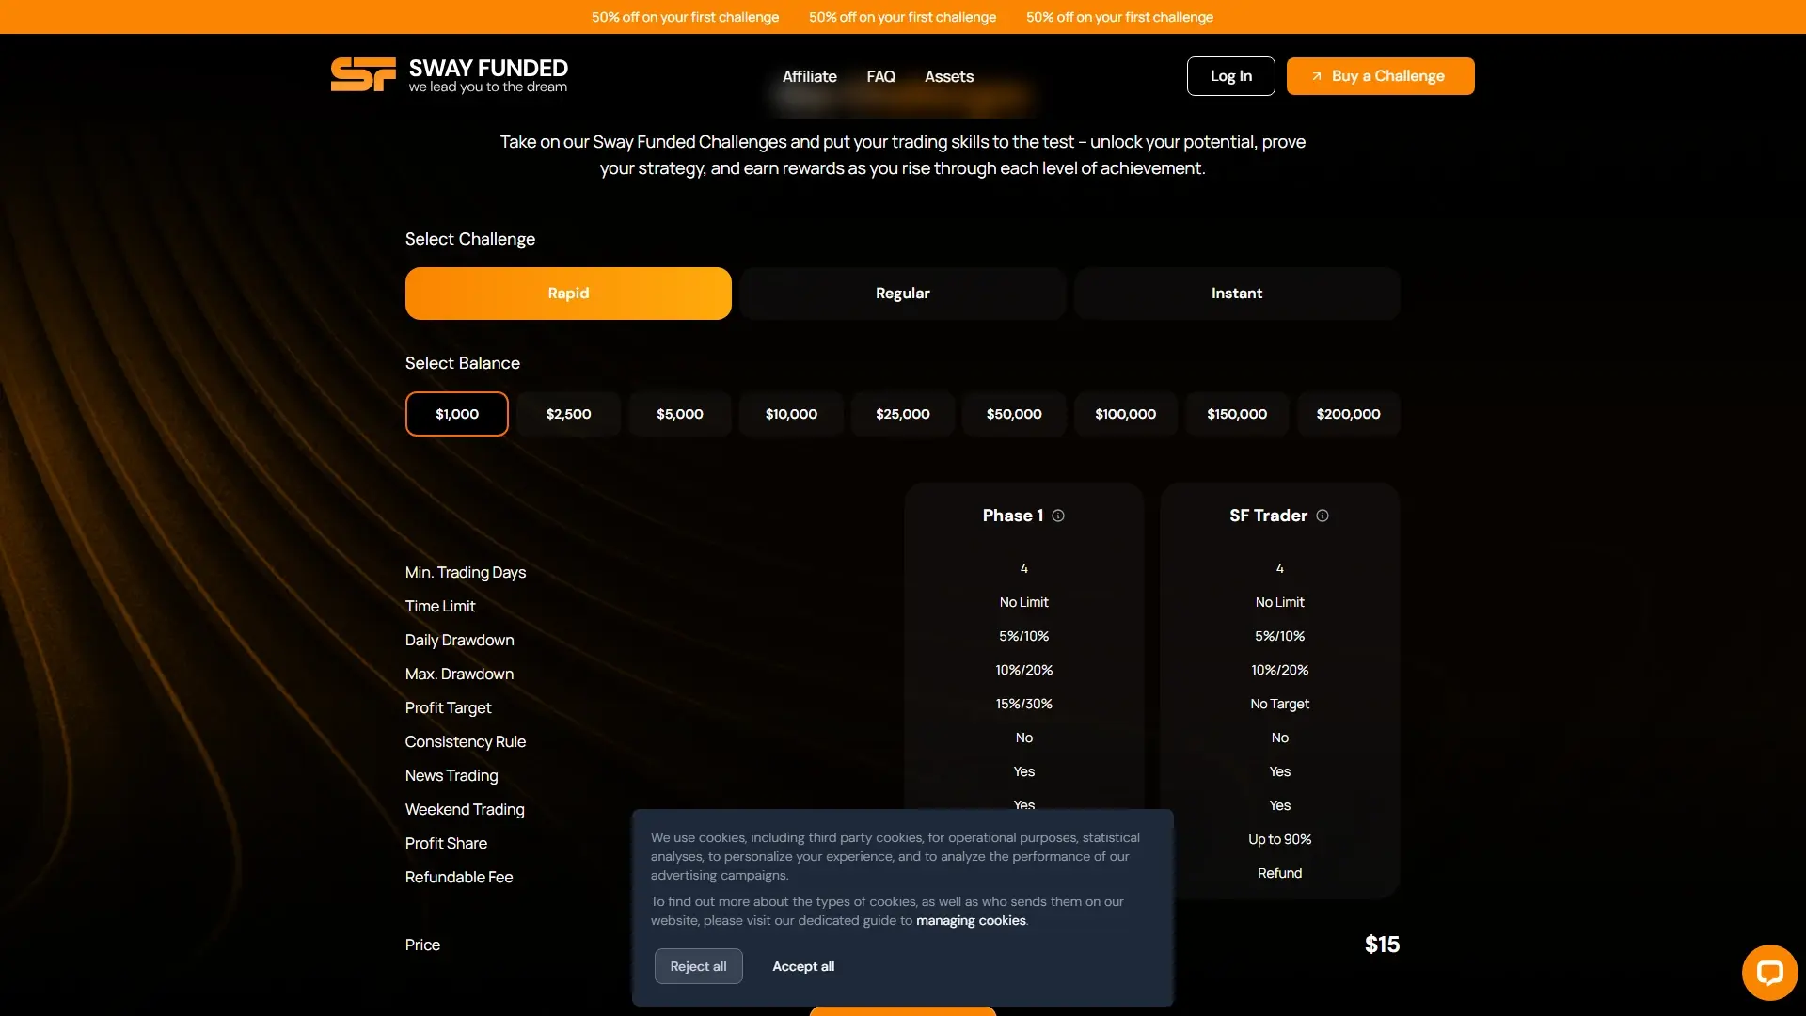Select the $25,000 balance option
This screenshot has height=1016, width=1806.
point(902,414)
